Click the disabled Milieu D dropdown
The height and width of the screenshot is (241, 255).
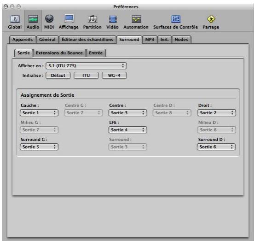click(x=216, y=130)
